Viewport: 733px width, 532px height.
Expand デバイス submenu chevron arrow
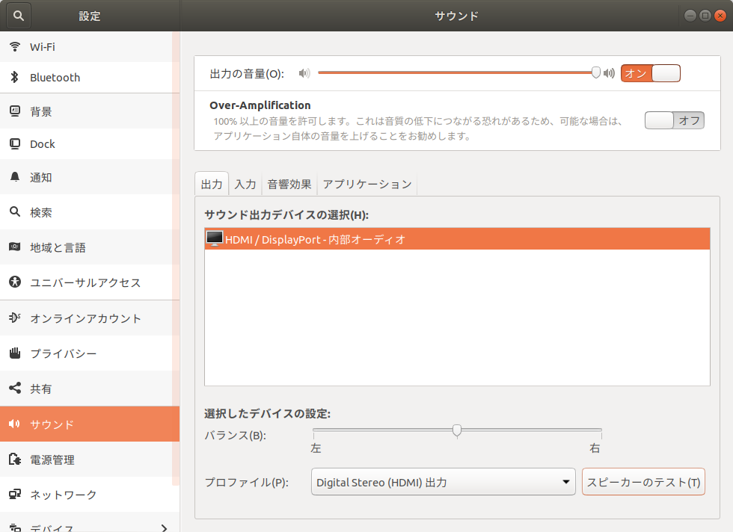click(x=164, y=528)
